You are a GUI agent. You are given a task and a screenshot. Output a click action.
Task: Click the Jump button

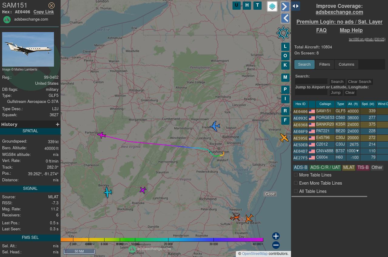pos(336,93)
